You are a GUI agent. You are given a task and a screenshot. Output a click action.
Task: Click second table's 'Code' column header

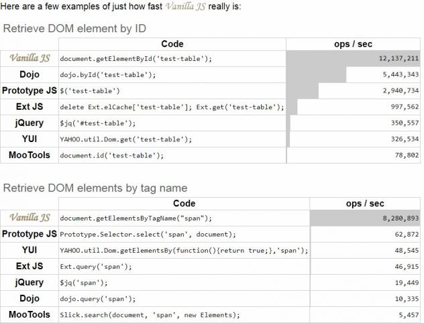click(x=184, y=203)
